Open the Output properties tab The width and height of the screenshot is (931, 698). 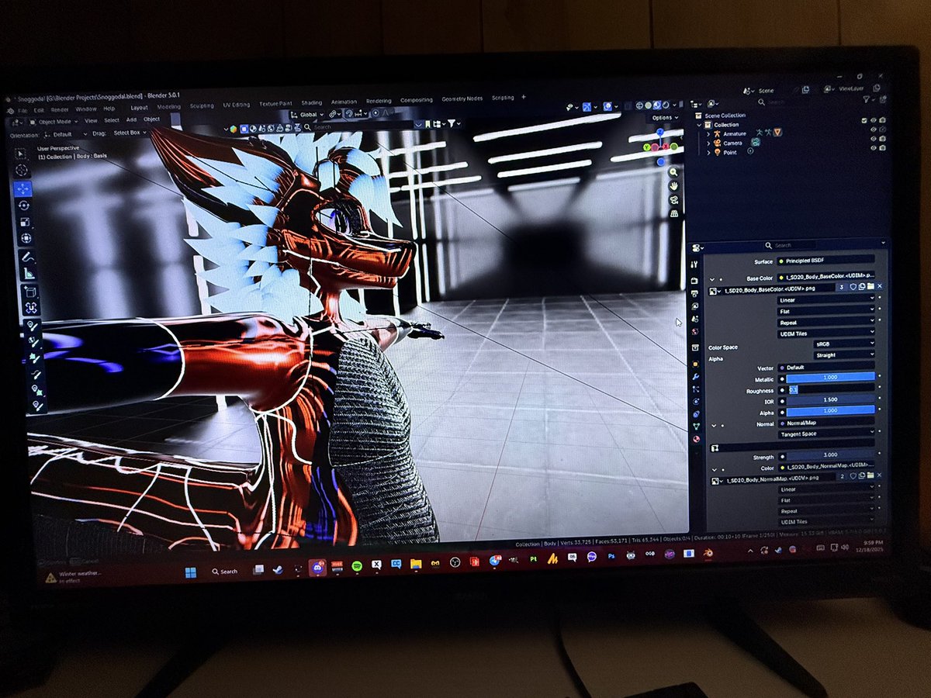click(694, 294)
